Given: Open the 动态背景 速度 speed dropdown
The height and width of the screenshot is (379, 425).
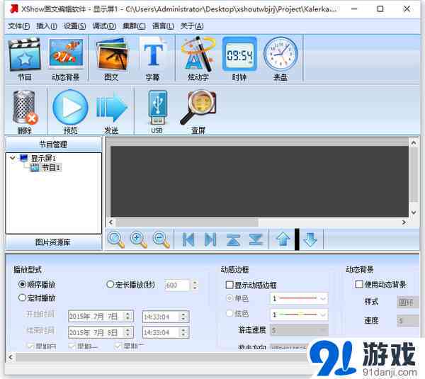Looking at the screenshot, I should tap(408, 321).
